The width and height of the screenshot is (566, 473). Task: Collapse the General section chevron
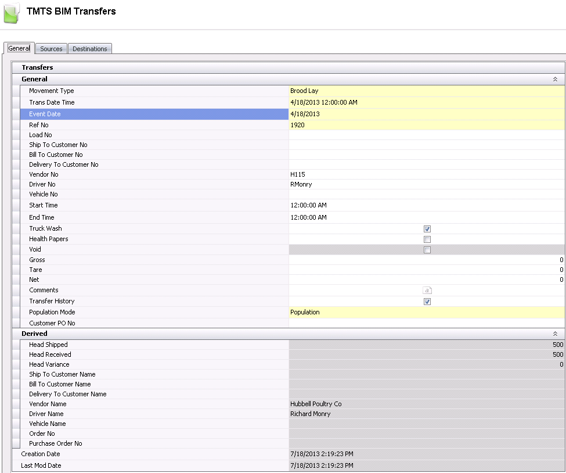click(x=555, y=79)
